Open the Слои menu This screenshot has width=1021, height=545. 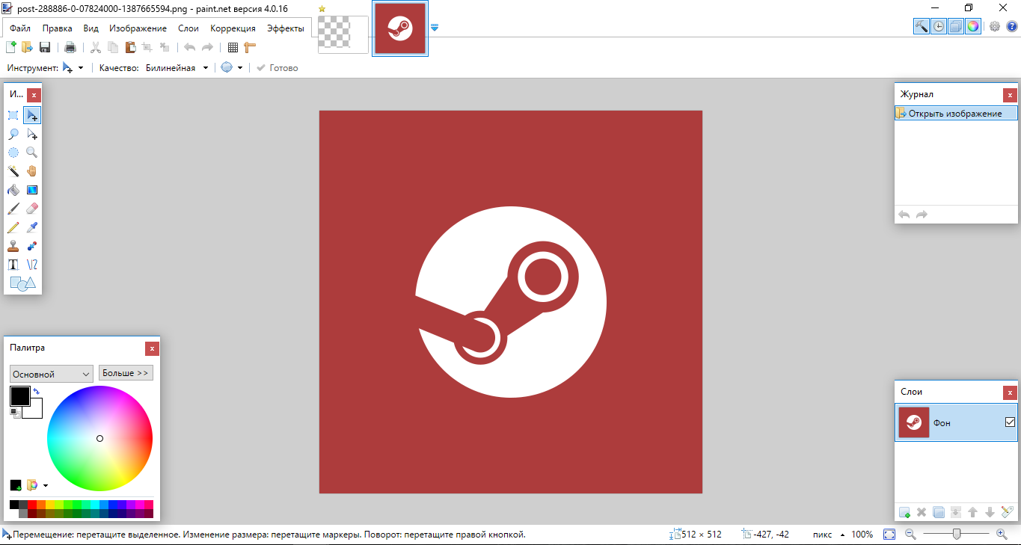click(188, 28)
